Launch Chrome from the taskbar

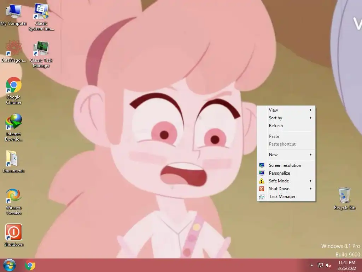(x=30, y=265)
